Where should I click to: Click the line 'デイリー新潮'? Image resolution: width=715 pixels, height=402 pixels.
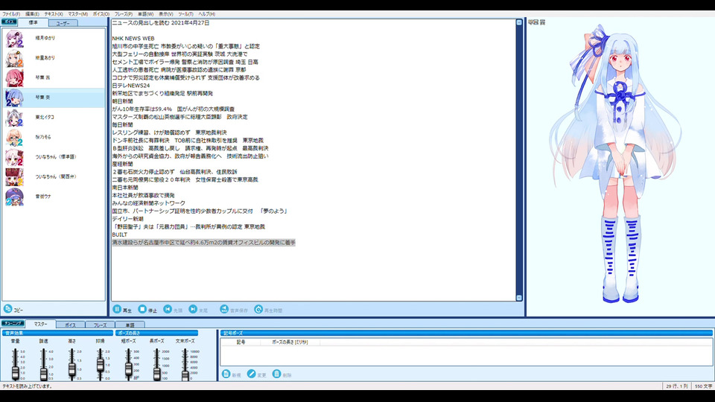tap(127, 219)
